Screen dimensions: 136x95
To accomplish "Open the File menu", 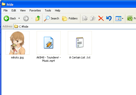I will tap(5, 10).
